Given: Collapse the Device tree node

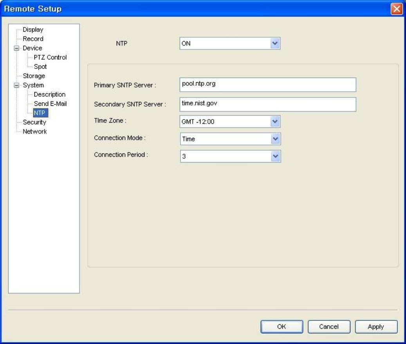Looking at the screenshot, I should [16, 48].
